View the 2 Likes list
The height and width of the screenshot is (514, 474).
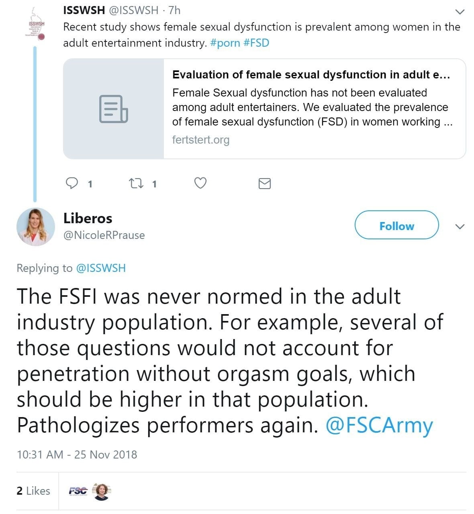pyautogui.click(x=33, y=491)
